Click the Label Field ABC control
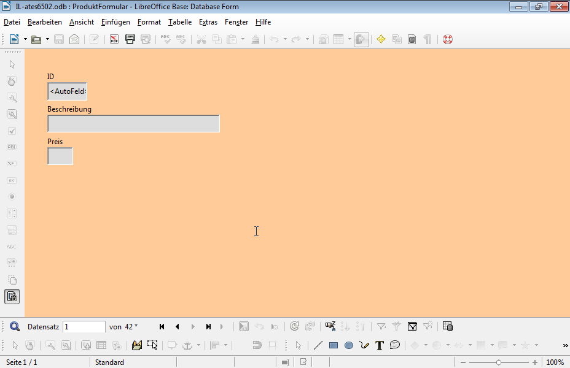Viewport: 570px width, 368px height. [x=12, y=247]
